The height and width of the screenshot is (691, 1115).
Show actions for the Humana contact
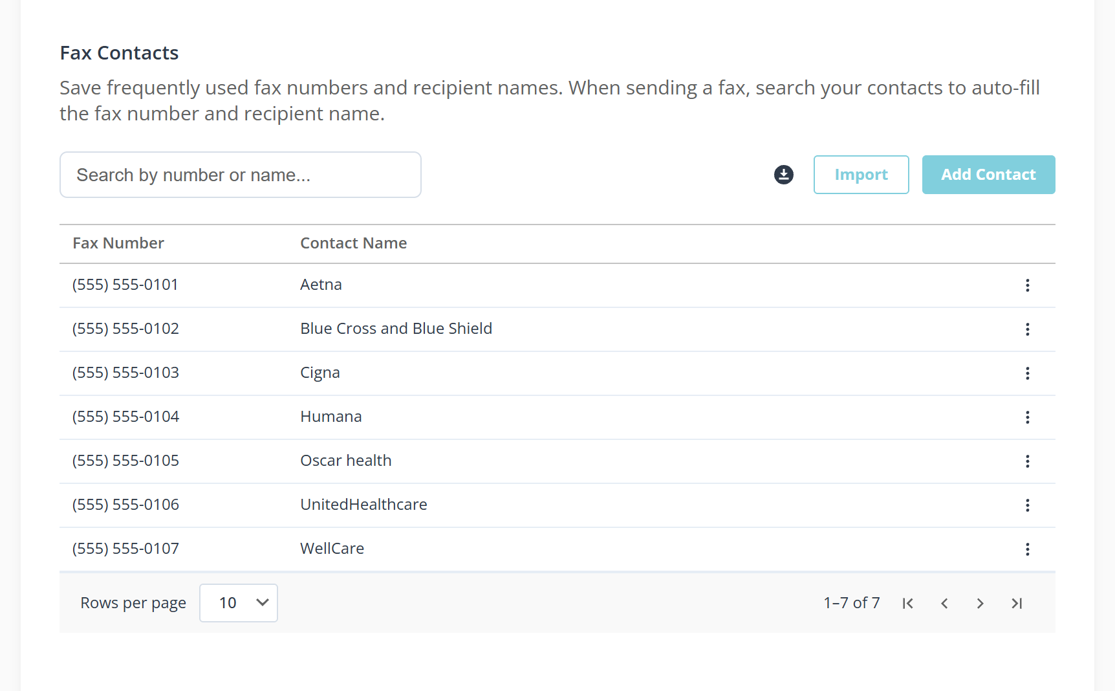pyautogui.click(x=1028, y=417)
